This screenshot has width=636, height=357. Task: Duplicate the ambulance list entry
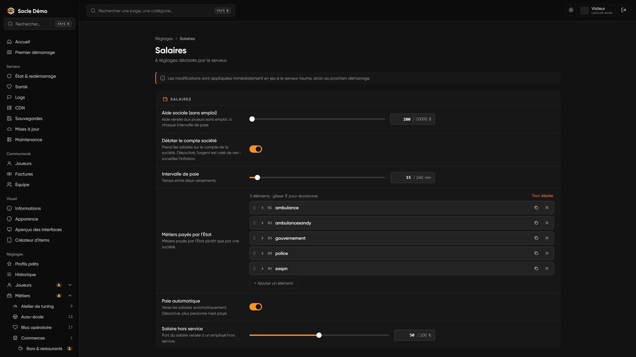tap(536, 208)
